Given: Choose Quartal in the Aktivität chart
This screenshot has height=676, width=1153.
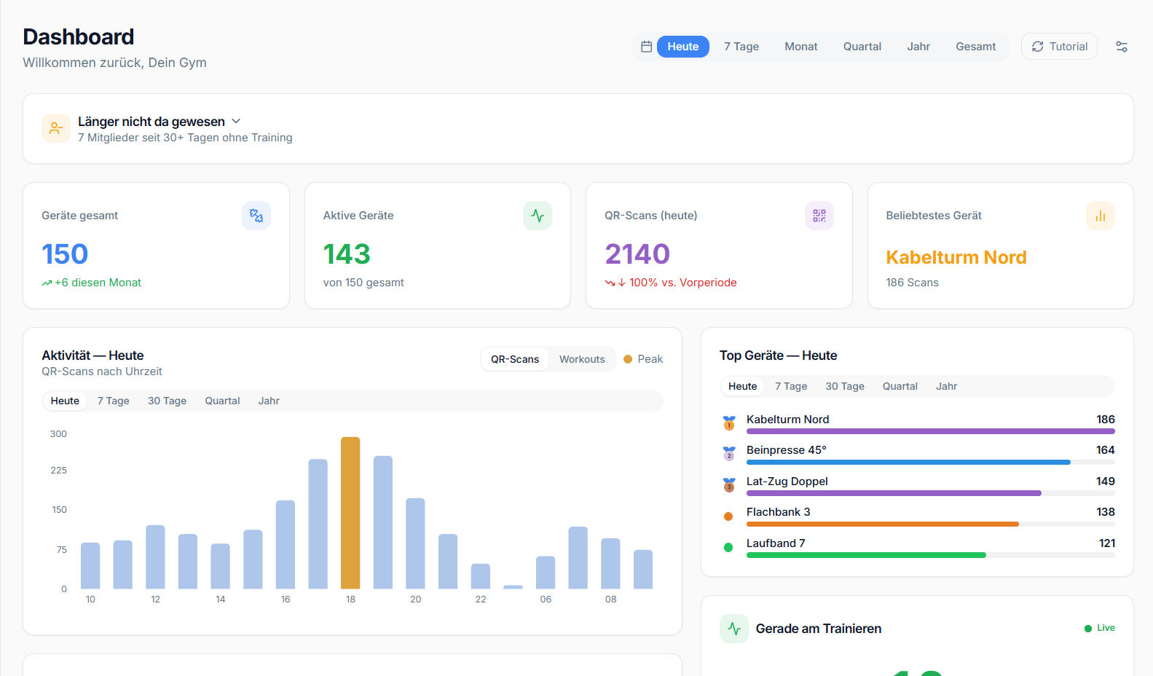Looking at the screenshot, I should pyautogui.click(x=222, y=401).
